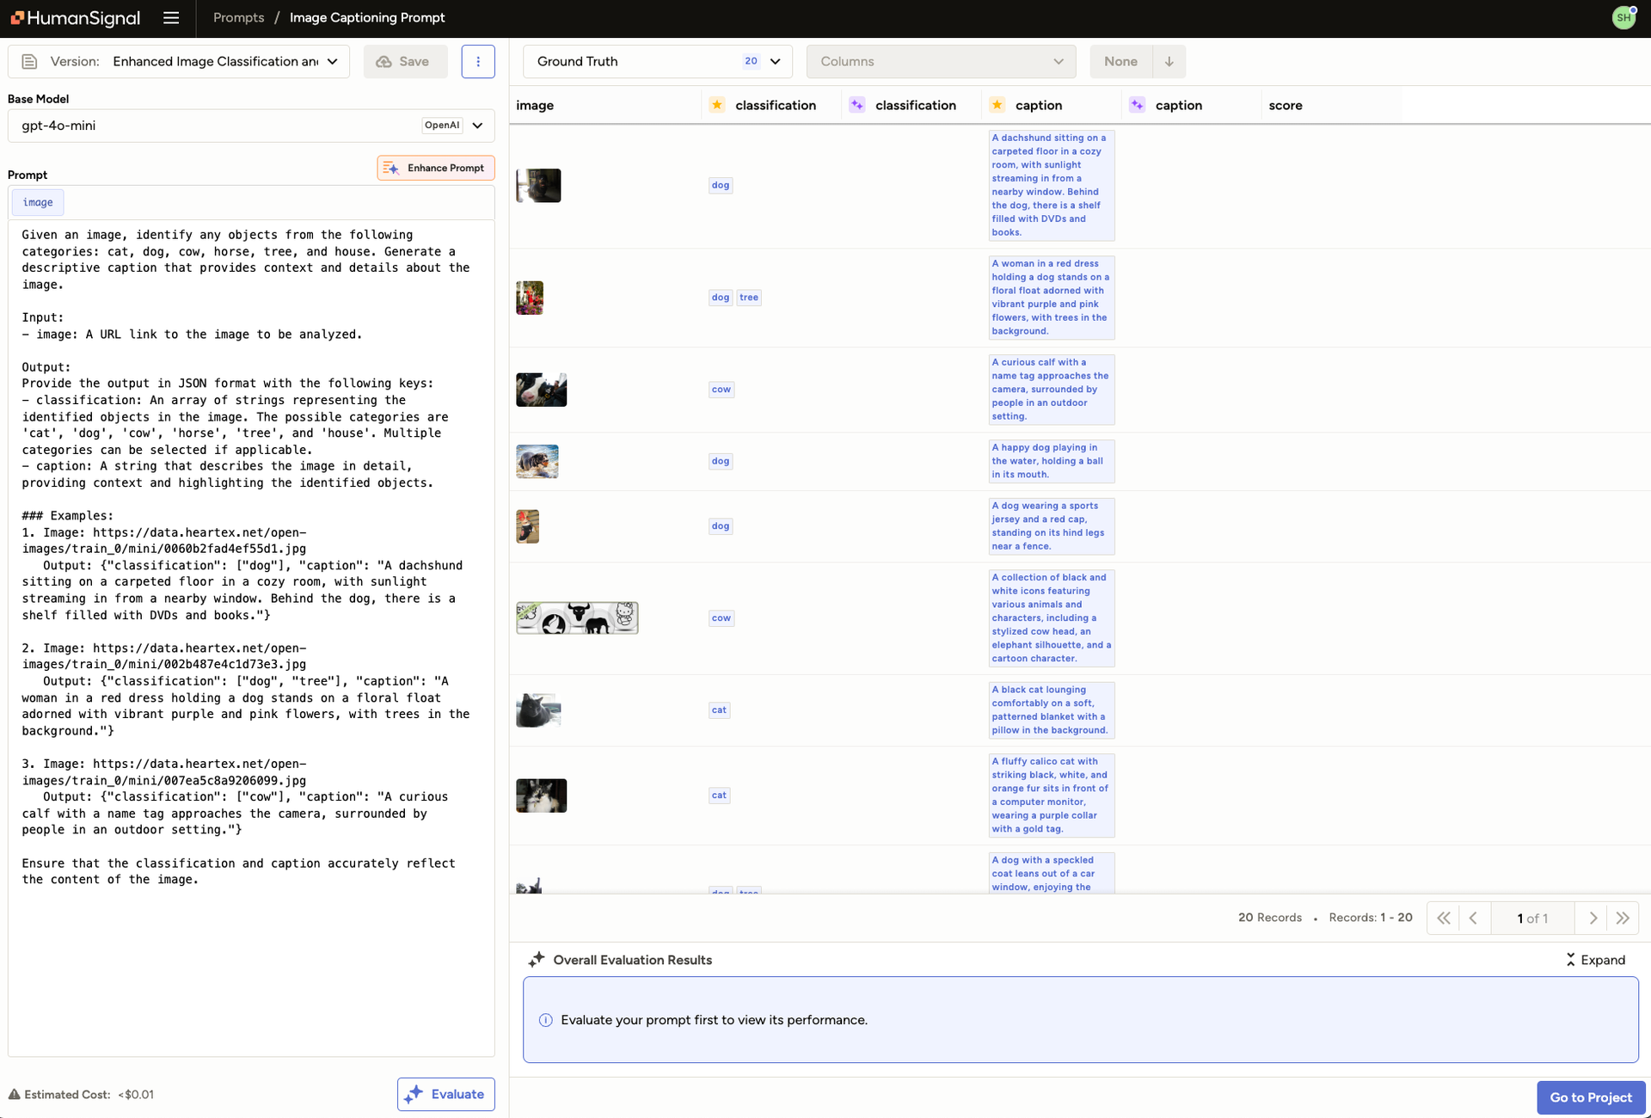The height and width of the screenshot is (1118, 1651).
Task: Click the HumanSignal logo
Action: (76, 18)
